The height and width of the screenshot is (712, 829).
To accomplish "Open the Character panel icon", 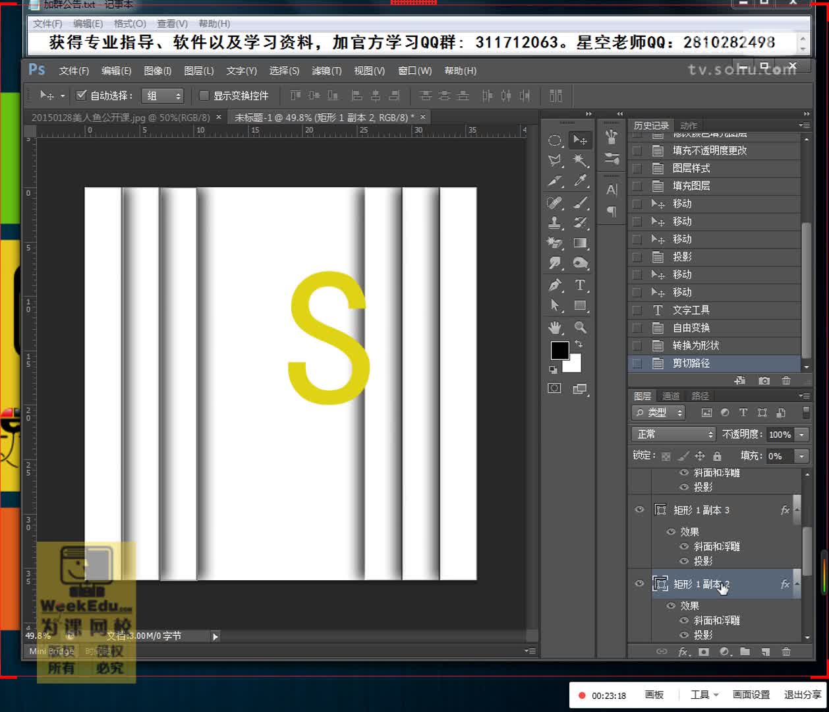I will pyautogui.click(x=612, y=190).
